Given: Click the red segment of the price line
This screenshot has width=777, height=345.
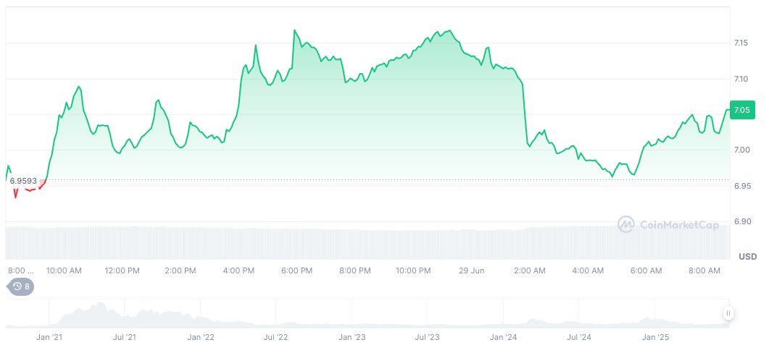Looking at the screenshot, I should click(29, 189).
